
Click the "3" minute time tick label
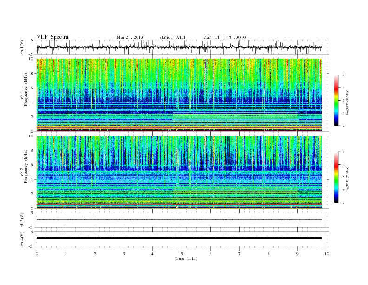click(x=124, y=254)
